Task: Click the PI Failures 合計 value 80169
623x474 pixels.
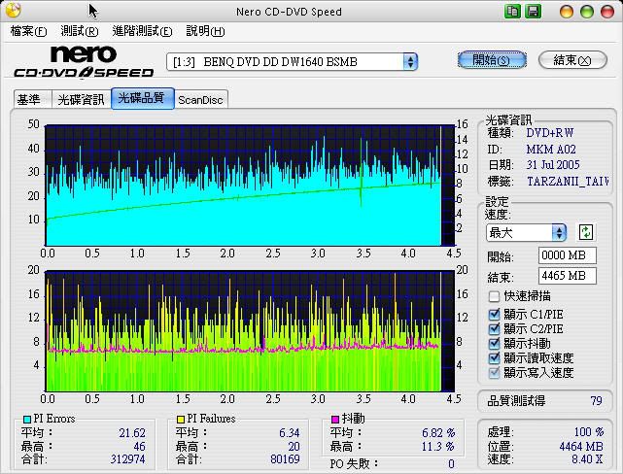Action: [285, 459]
